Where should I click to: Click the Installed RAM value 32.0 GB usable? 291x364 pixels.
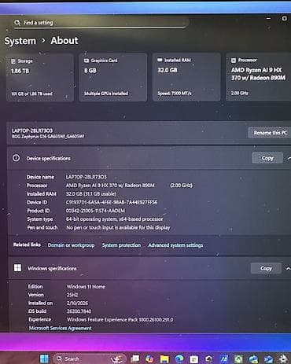coord(91,194)
